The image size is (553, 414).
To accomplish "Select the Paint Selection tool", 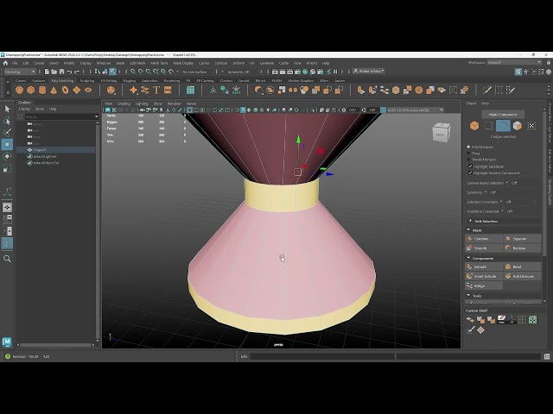I will 7,132.
